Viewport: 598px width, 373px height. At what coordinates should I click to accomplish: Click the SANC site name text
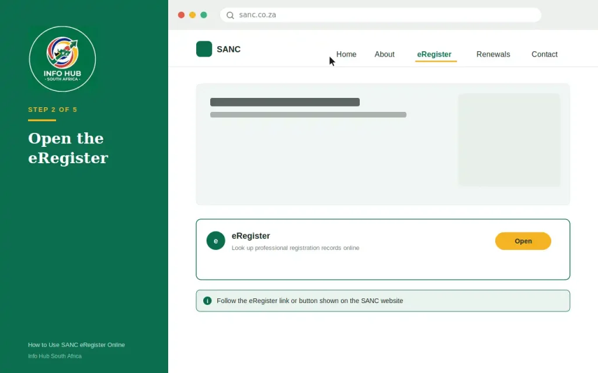click(228, 50)
